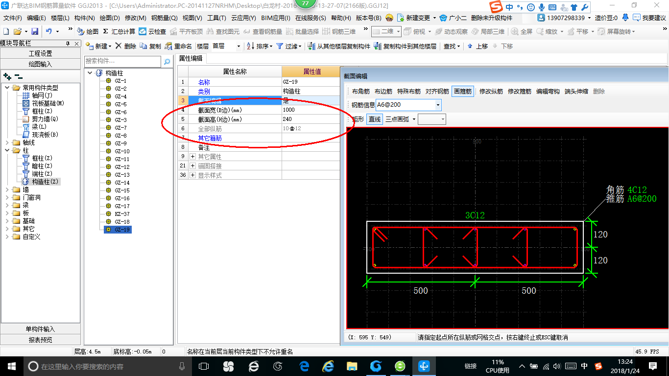Activate the 布边筋 tool
Screen dimensions: 669x376
click(383, 92)
